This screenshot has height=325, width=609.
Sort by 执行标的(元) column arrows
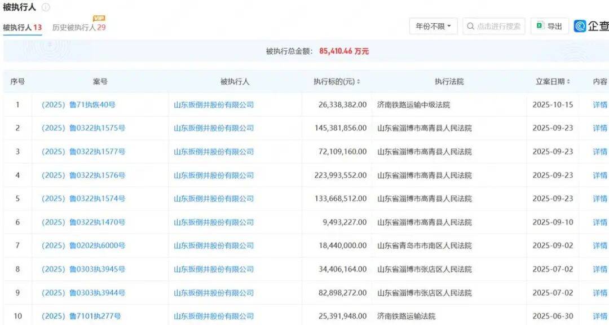[x=359, y=82]
